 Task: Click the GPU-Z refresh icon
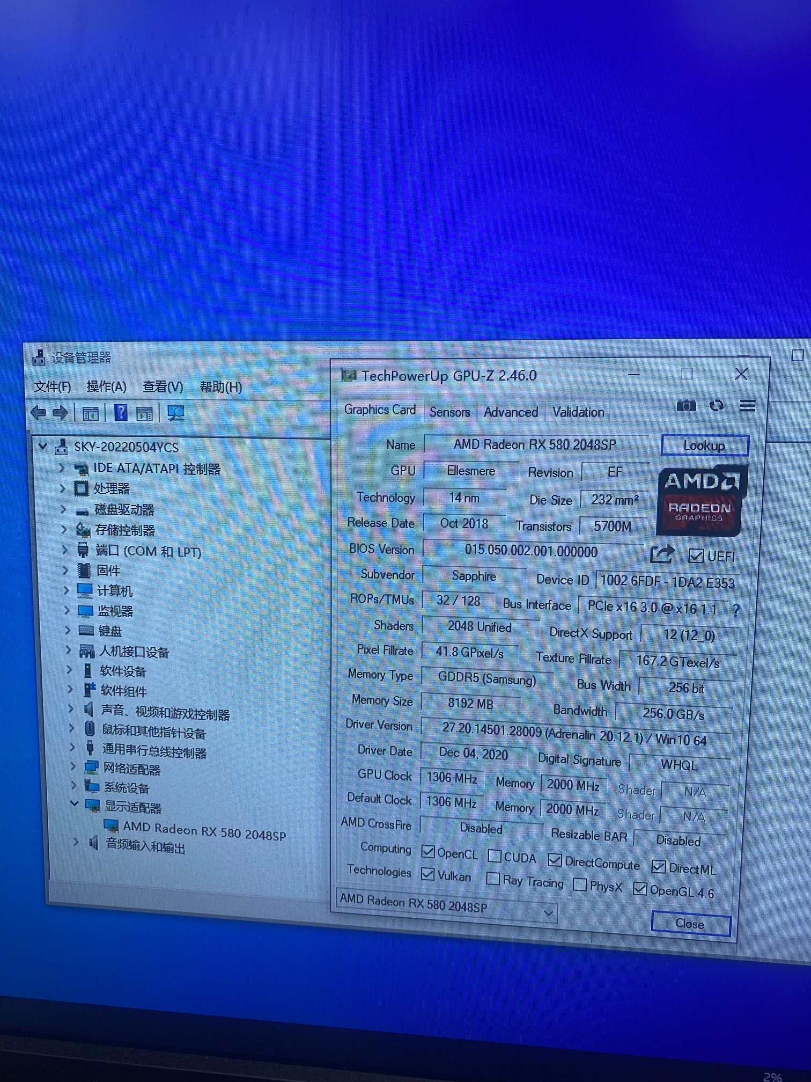717,406
